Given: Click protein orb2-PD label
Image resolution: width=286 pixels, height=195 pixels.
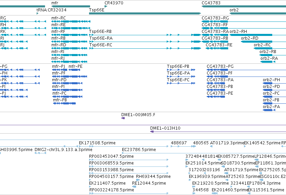Looking at the screenshot, I should pos(272,87).
